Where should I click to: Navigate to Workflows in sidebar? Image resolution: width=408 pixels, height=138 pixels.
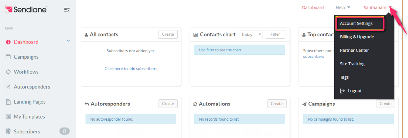(26, 72)
